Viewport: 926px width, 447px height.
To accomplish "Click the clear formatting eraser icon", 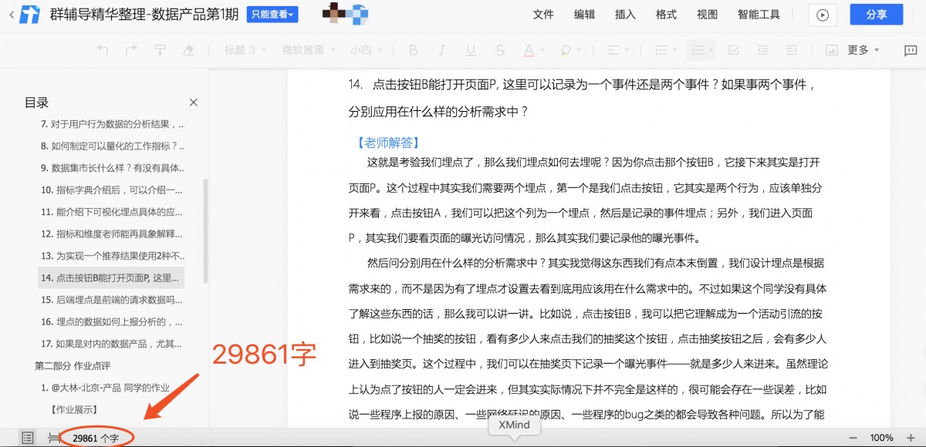I will (188, 50).
